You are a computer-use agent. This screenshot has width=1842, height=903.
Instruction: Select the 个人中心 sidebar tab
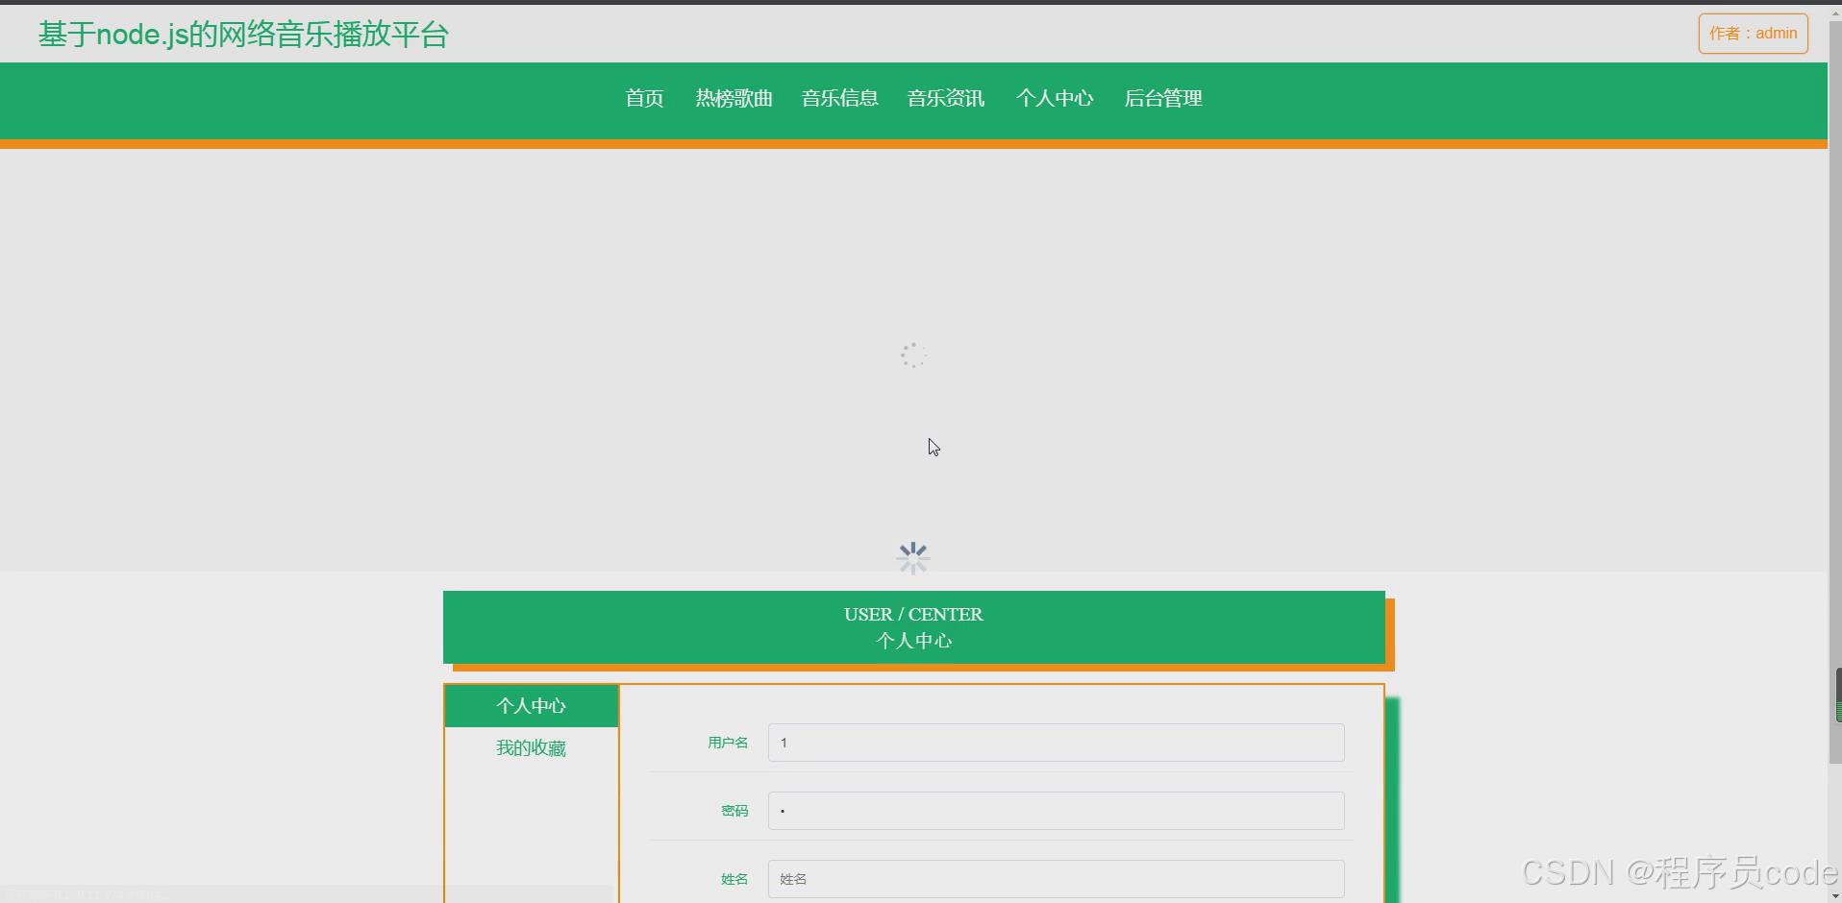[x=530, y=705]
